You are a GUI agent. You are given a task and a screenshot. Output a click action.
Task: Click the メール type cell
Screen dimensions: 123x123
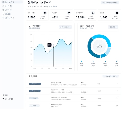83,90
